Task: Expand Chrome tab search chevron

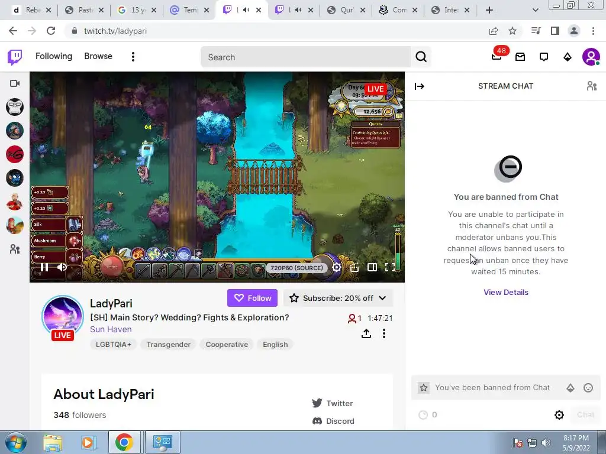Action: pyautogui.click(x=535, y=10)
